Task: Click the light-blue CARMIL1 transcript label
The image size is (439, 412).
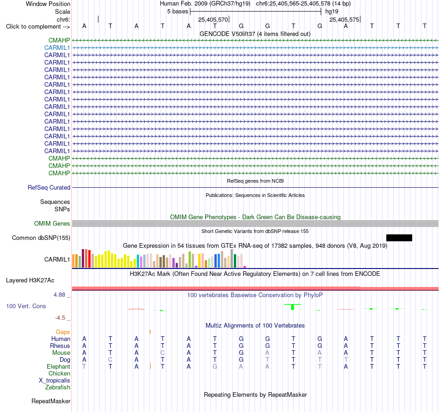Action: 57,48
